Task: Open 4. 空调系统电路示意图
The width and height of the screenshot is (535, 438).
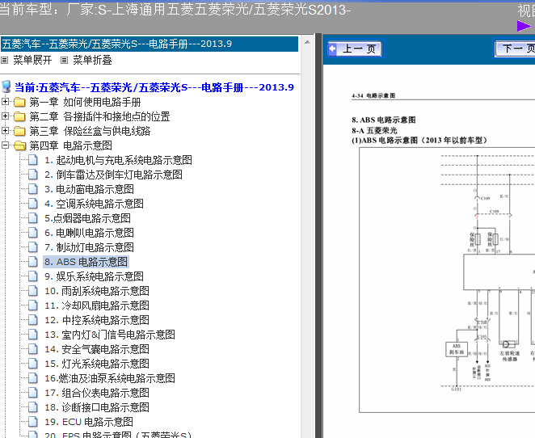Action: [94, 204]
